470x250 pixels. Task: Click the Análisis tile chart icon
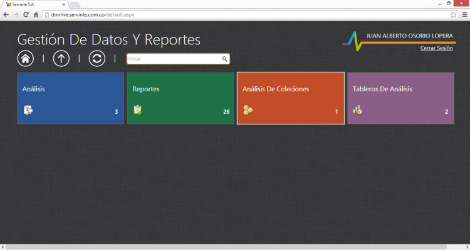coord(28,111)
